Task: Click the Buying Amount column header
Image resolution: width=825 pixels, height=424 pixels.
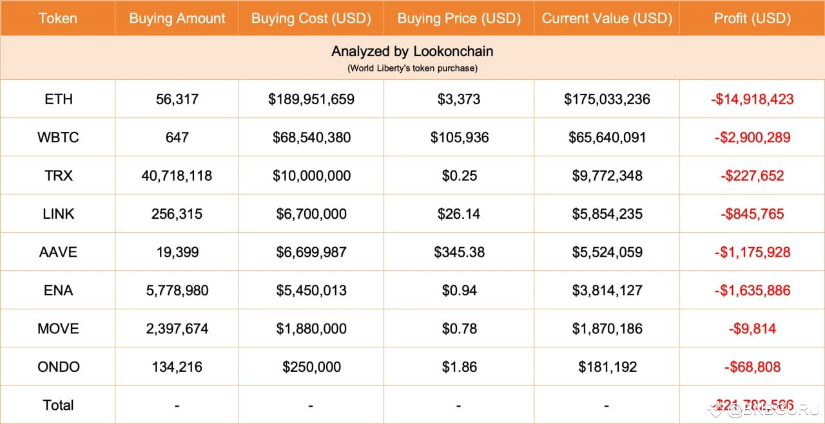Action: pyautogui.click(x=177, y=18)
